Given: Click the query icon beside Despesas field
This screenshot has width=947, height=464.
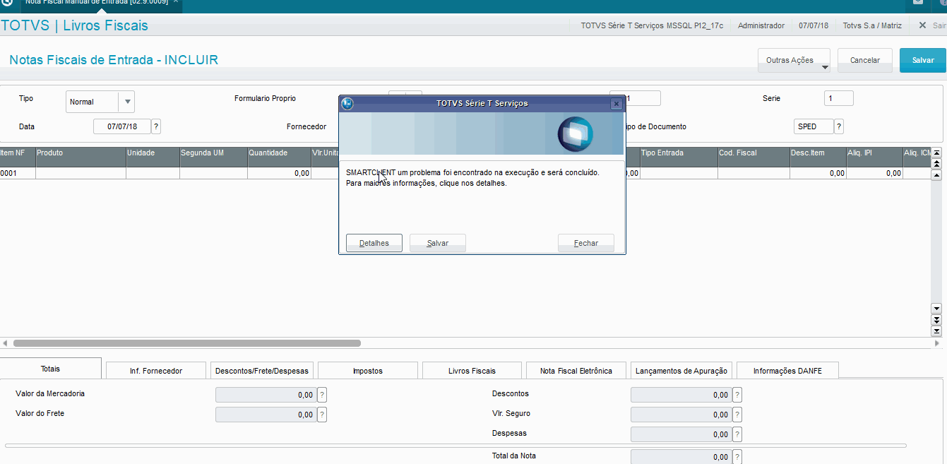Looking at the screenshot, I should coord(737,434).
